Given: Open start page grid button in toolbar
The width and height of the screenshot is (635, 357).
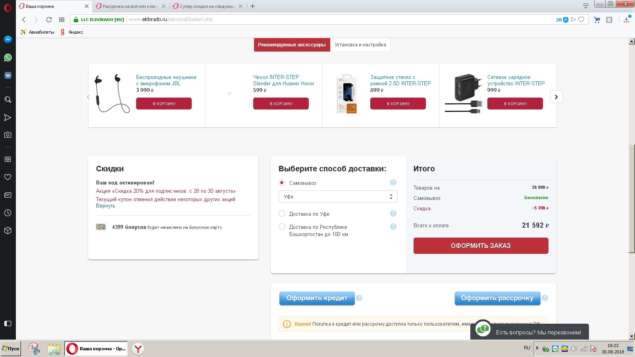Looking at the screenshot, I should pyautogui.click(x=62, y=19).
